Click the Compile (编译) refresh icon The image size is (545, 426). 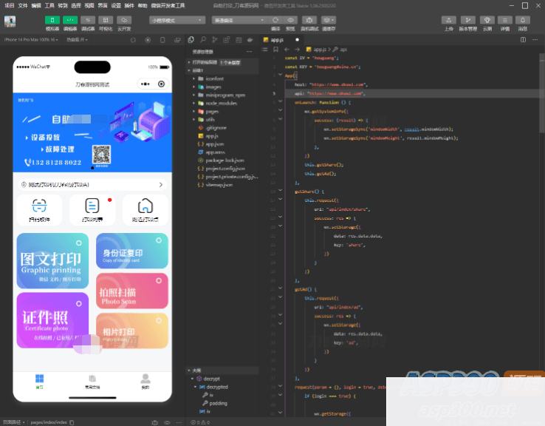(x=275, y=20)
